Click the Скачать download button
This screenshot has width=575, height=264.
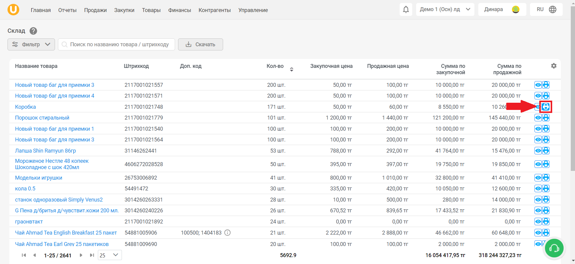tap(201, 44)
